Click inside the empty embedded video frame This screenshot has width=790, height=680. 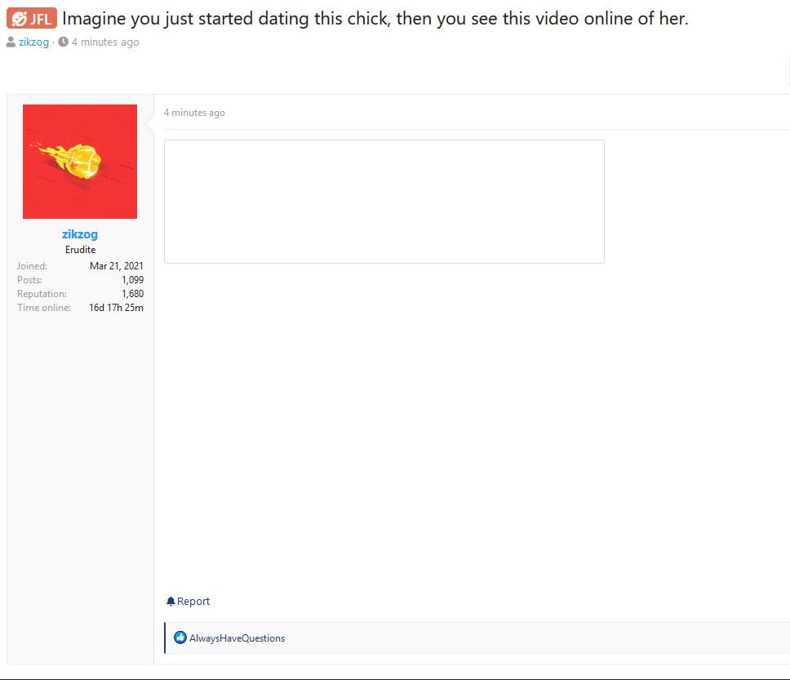click(x=384, y=201)
